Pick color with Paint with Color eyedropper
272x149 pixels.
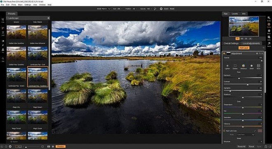255,131
